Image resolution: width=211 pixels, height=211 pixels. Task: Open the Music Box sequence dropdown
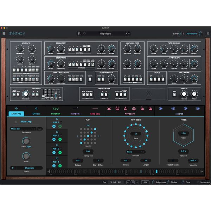tap(20, 129)
